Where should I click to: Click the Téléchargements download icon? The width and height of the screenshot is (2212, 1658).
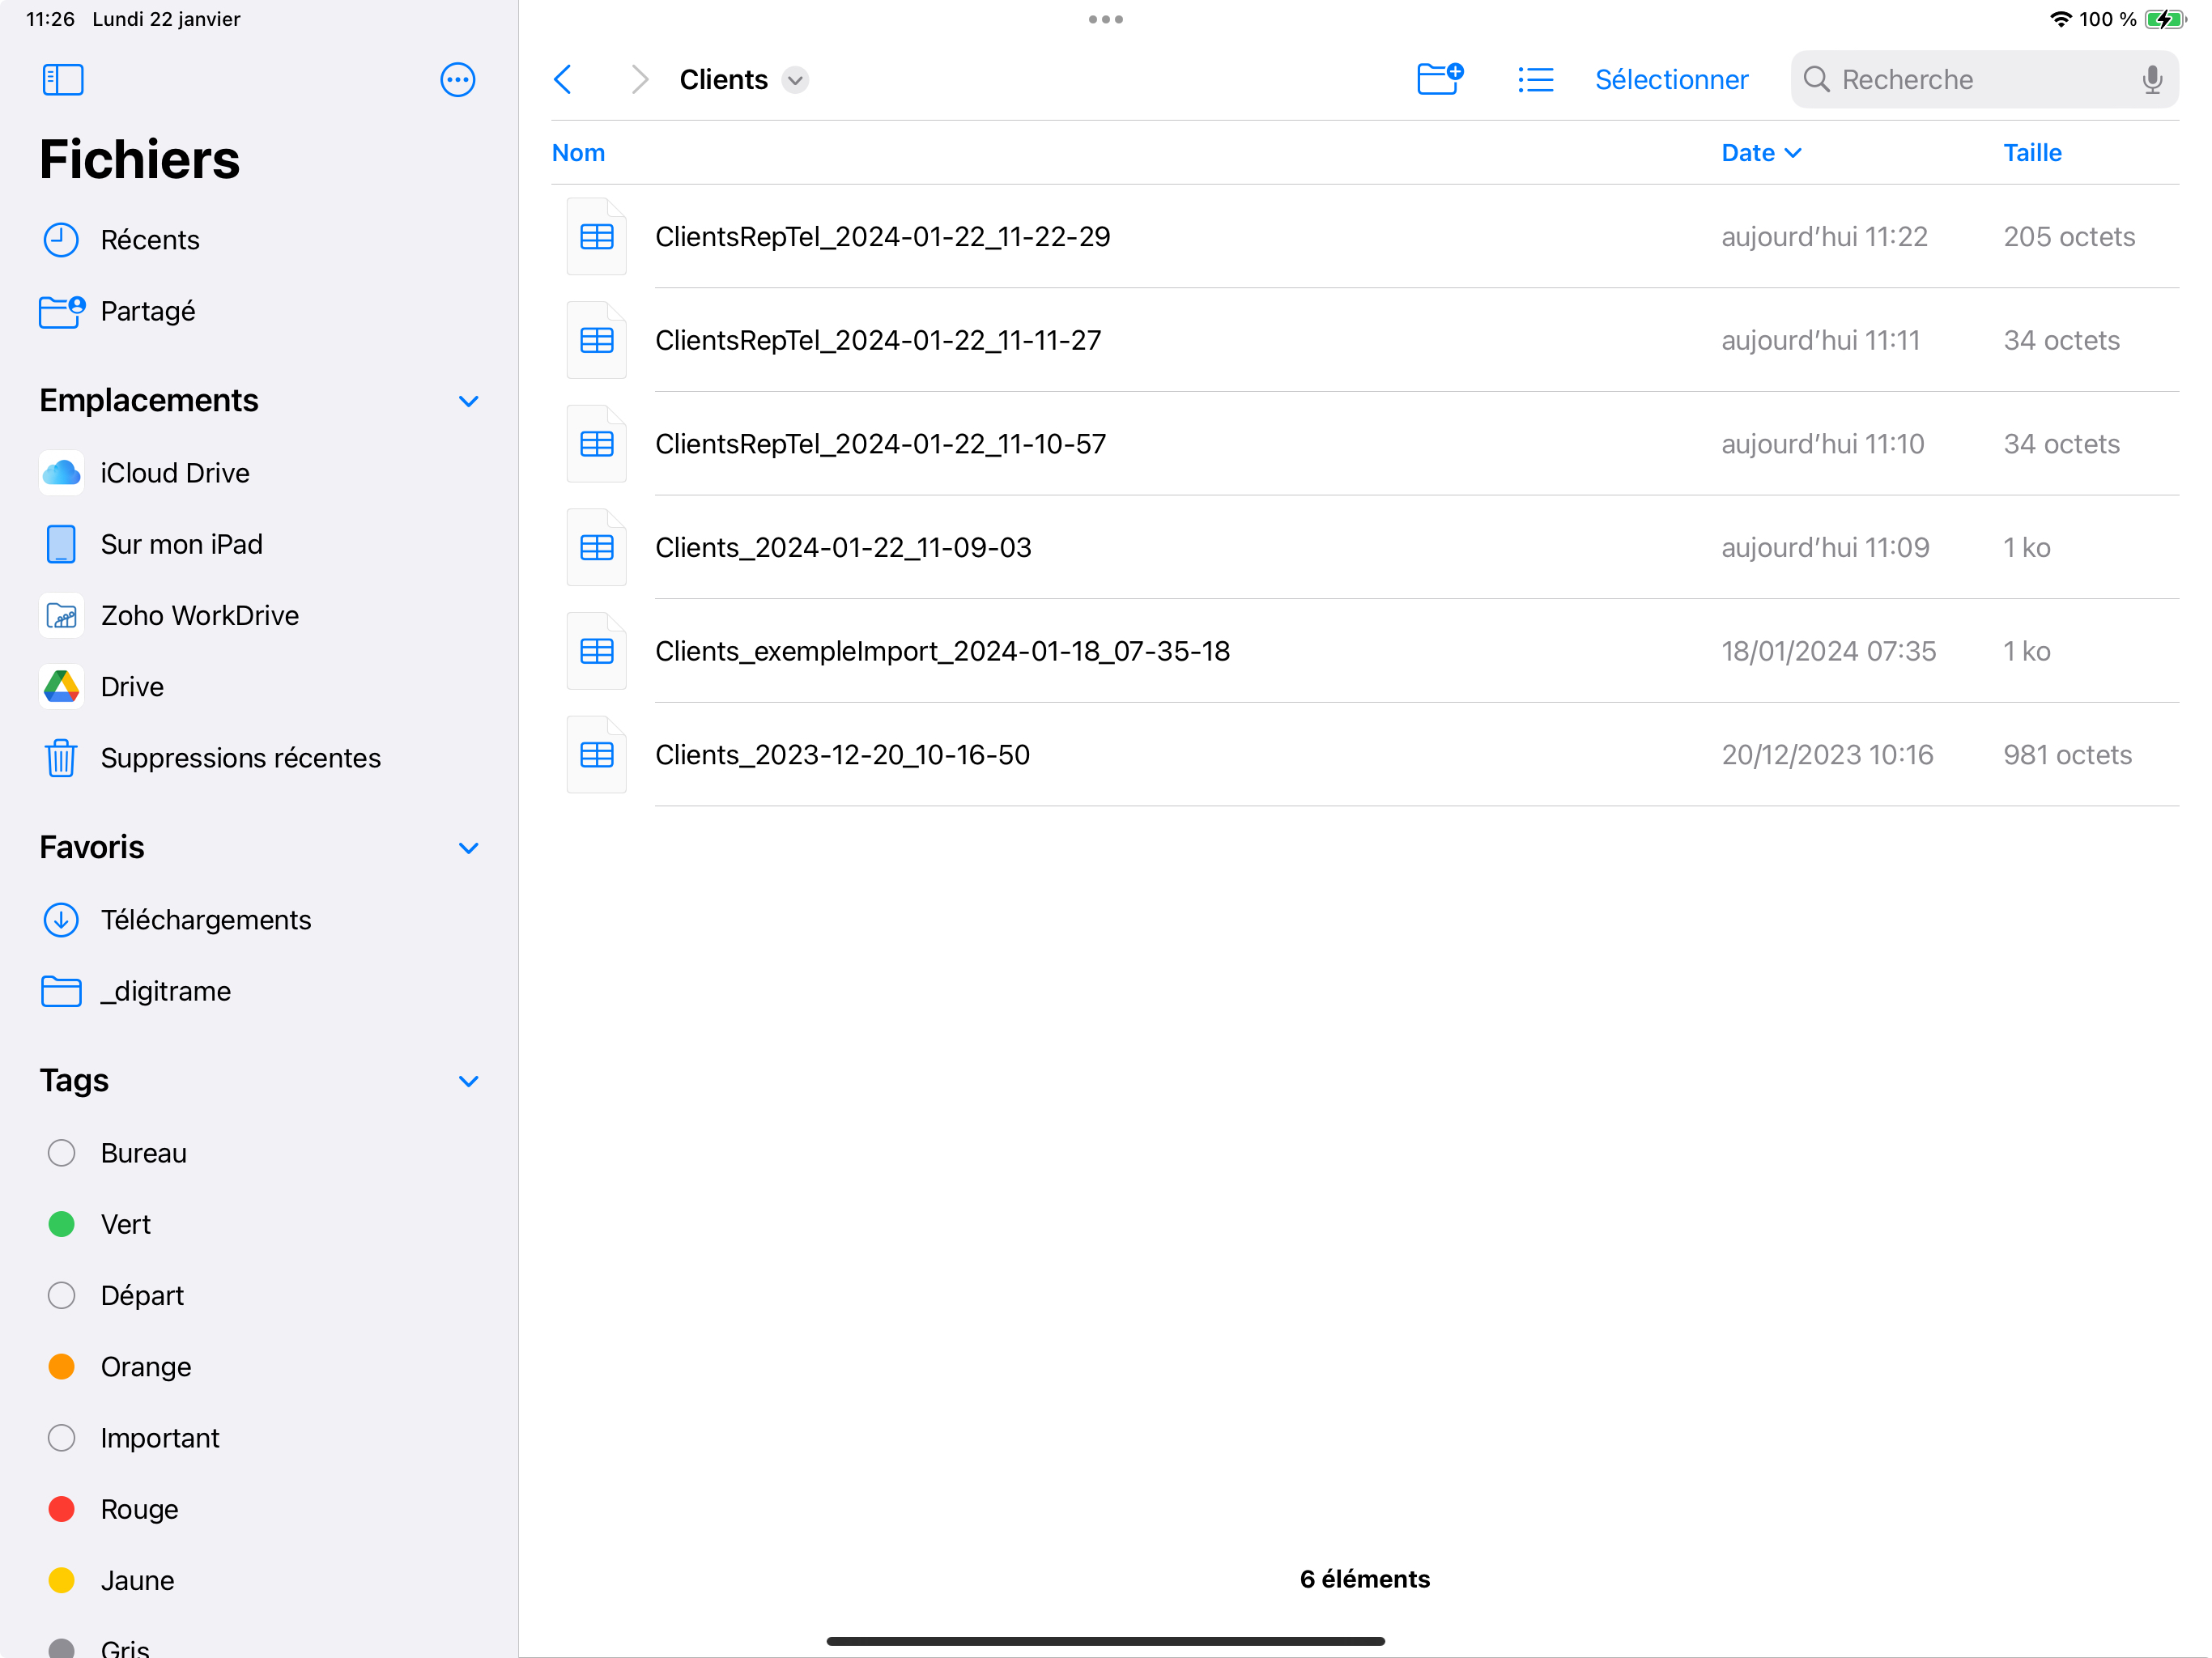(61, 919)
